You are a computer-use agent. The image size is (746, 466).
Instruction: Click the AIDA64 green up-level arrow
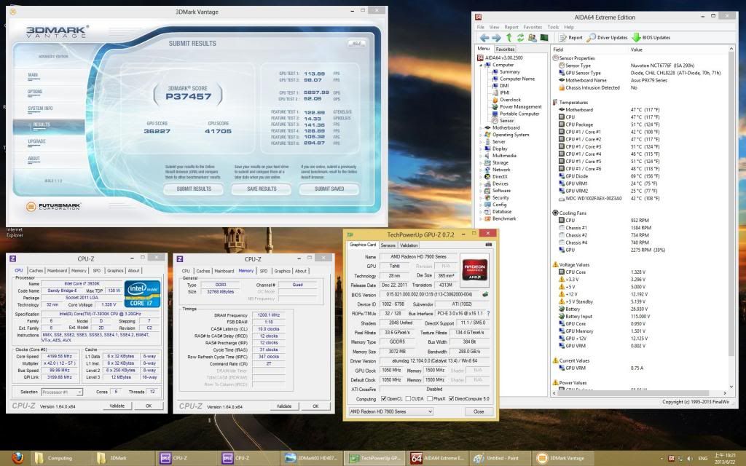tap(509, 38)
